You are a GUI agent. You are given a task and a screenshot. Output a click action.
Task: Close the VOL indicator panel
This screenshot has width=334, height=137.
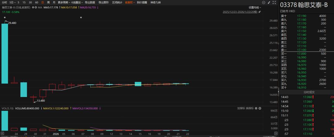tap(260, 108)
